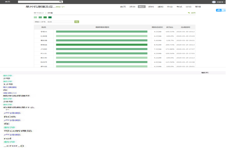
Task: Select the second green legend swatch
Action: (x=40, y=17)
